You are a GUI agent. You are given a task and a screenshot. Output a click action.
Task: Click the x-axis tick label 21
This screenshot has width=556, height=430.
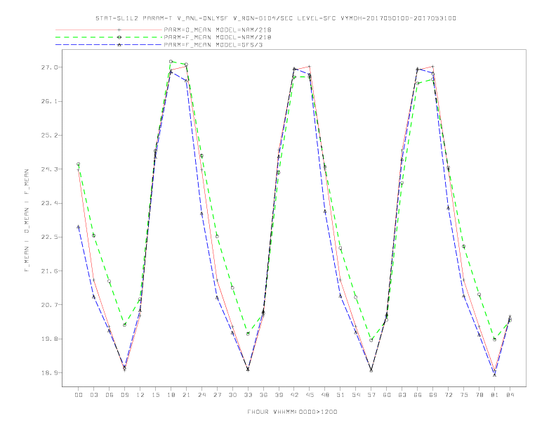[x=186, y=395]
